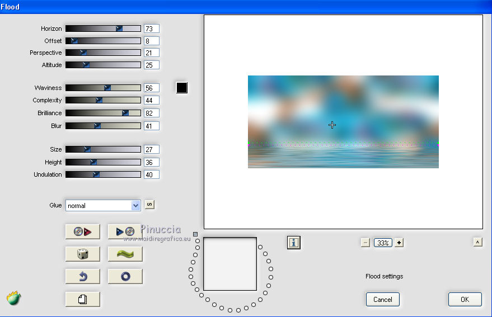Click the Waviness value field 56
This screenshot has width=492, height=317.
(x=152, y=88)
